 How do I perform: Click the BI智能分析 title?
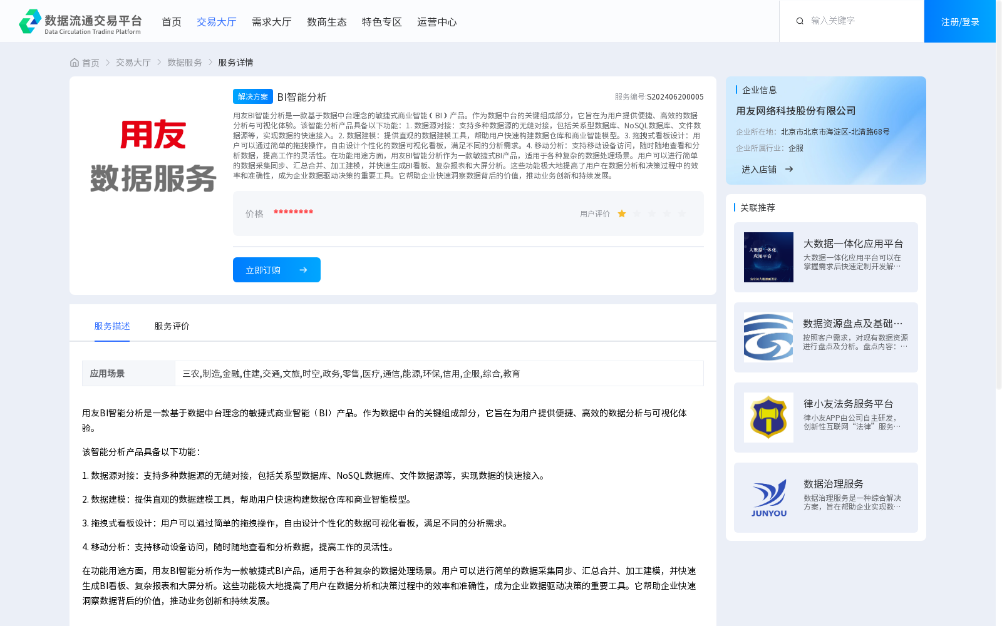click(302, 97)
